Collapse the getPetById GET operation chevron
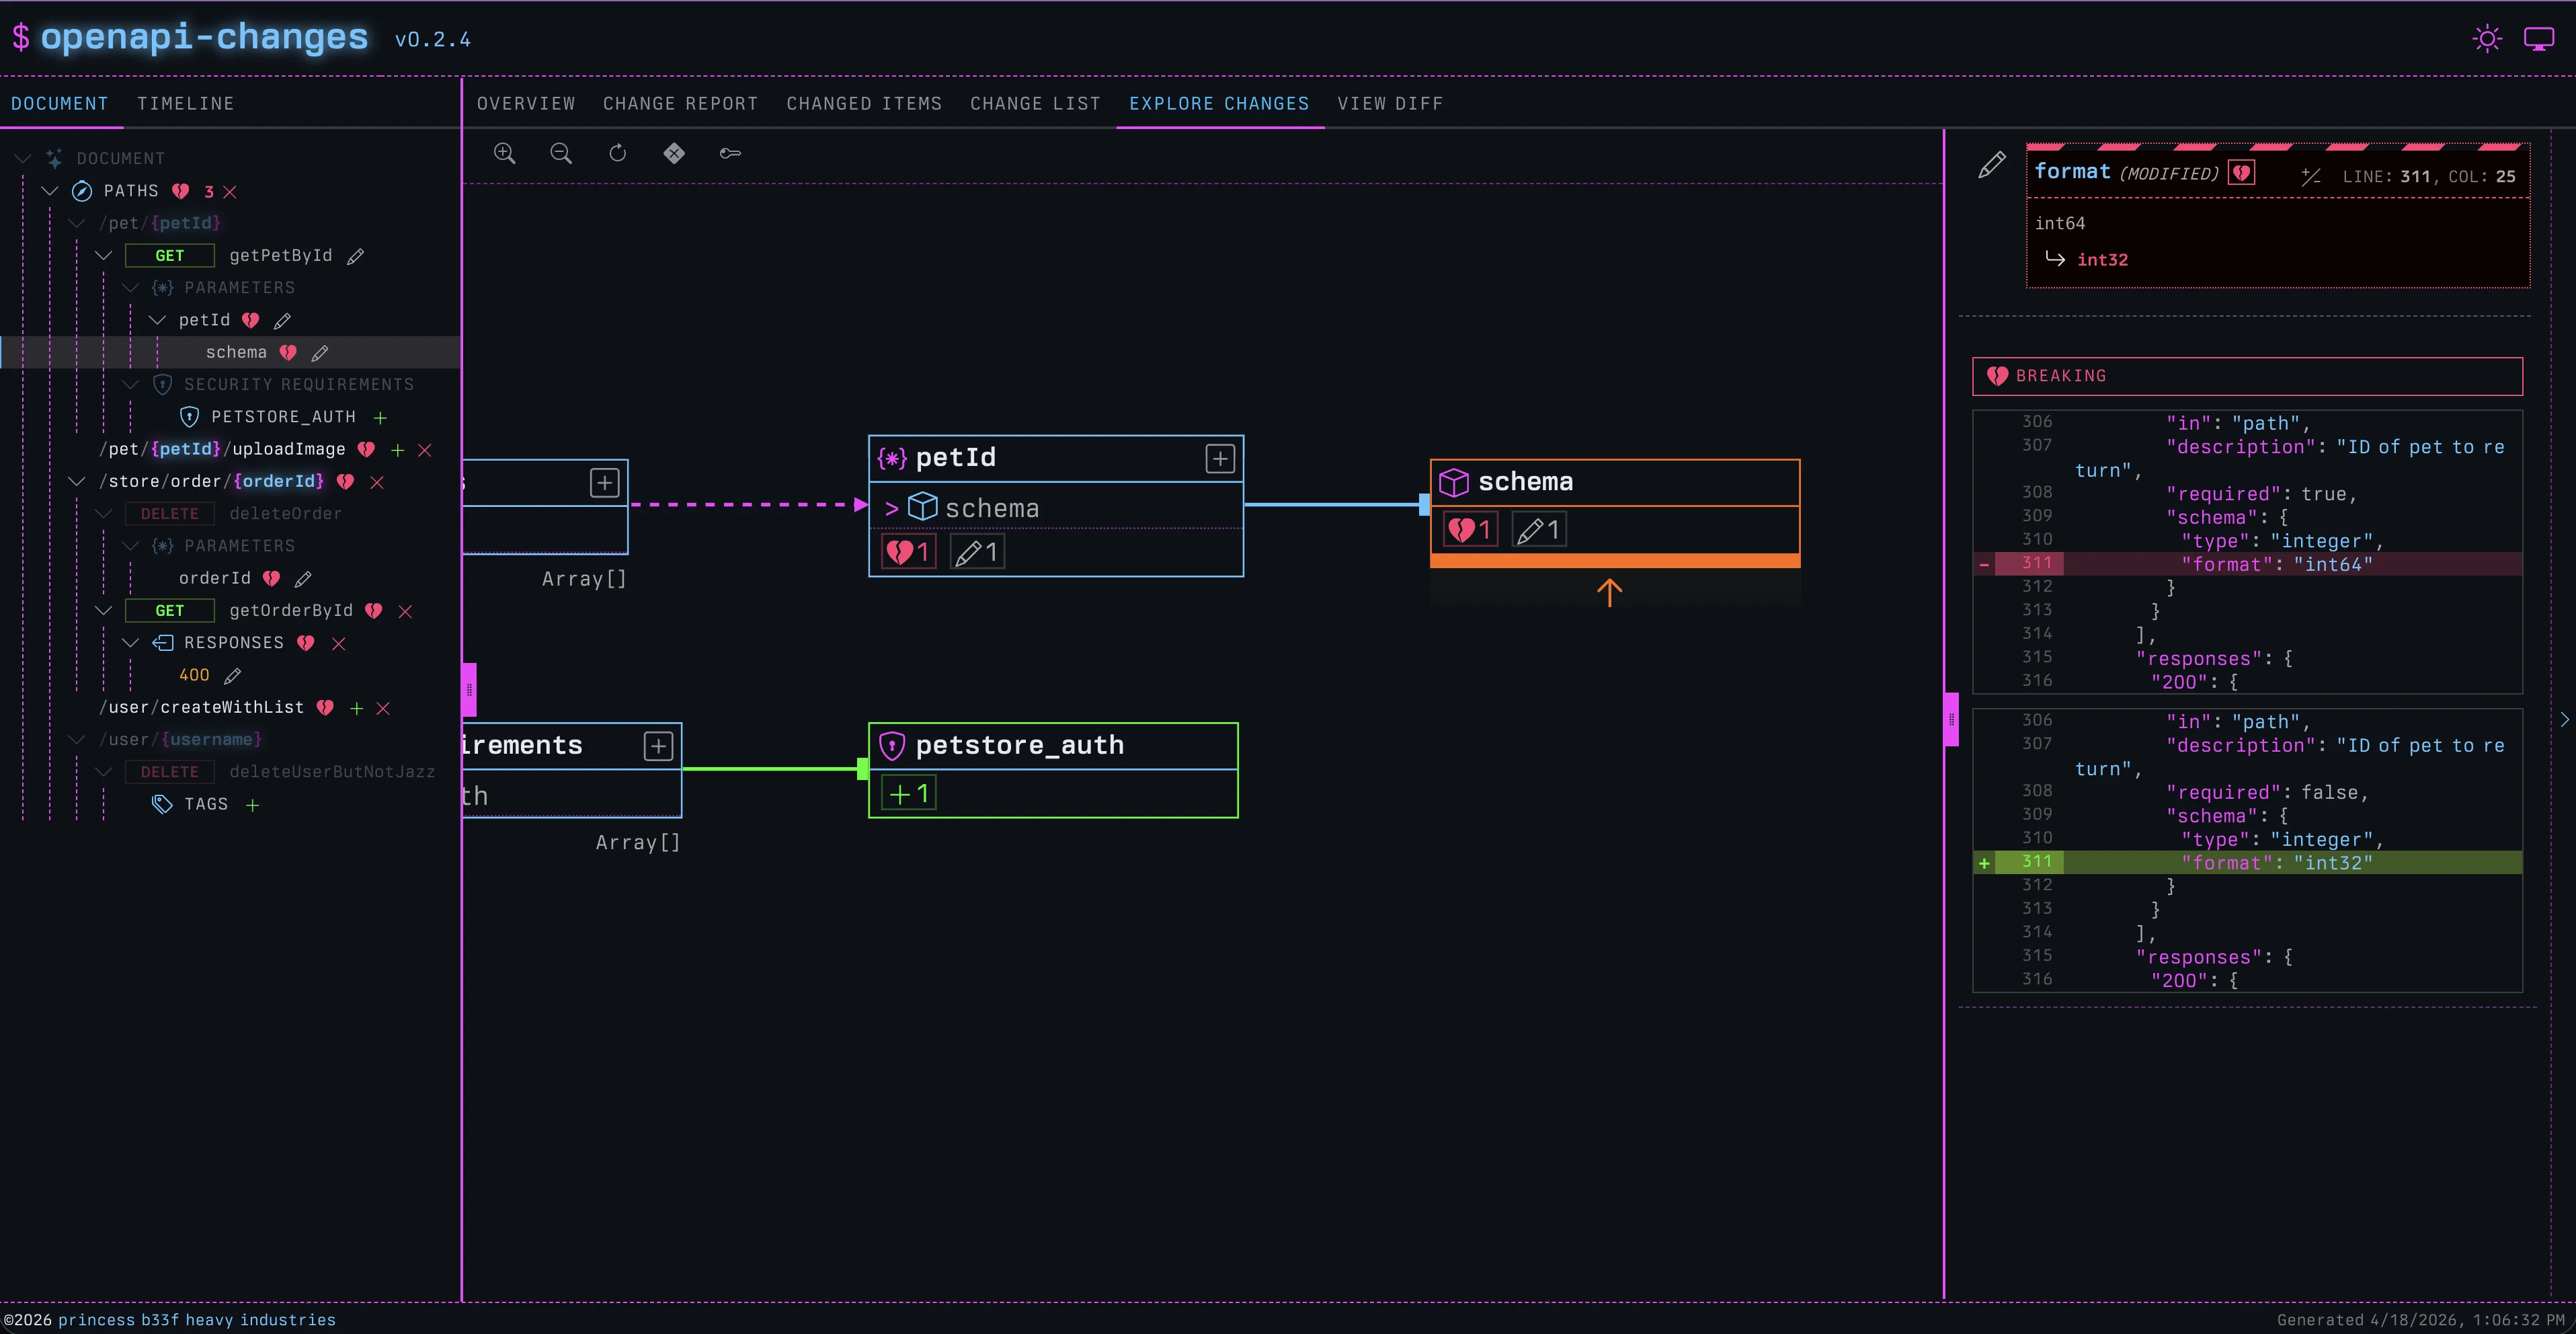This screenshot has height=1334, width=2576. click(103, 256)
